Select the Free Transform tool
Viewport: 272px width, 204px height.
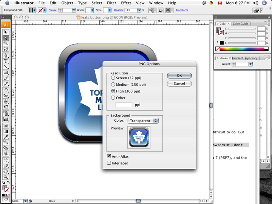click(x=6, y=107)
